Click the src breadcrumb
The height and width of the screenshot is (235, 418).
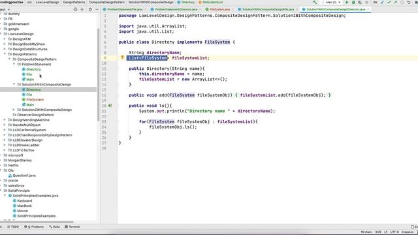click(29, 2)
